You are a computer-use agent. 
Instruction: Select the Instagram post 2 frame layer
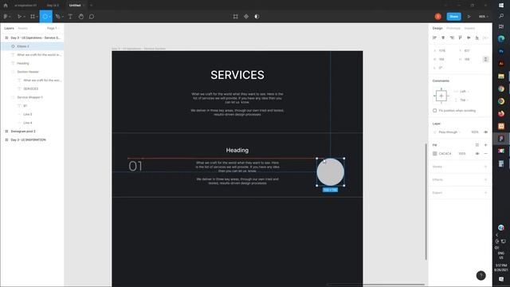pos(33,131)
